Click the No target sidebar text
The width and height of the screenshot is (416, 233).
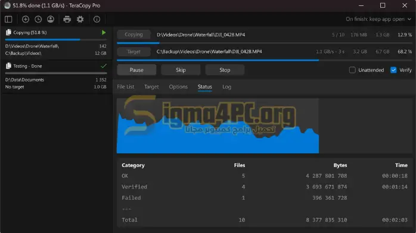[x=14, y=87]
